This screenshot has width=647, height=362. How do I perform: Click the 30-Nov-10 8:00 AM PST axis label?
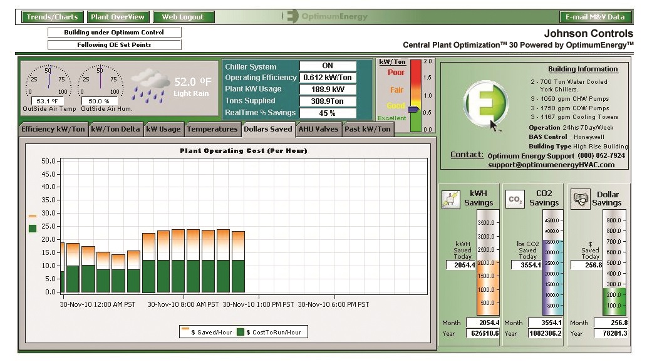[x=183, y=304]
